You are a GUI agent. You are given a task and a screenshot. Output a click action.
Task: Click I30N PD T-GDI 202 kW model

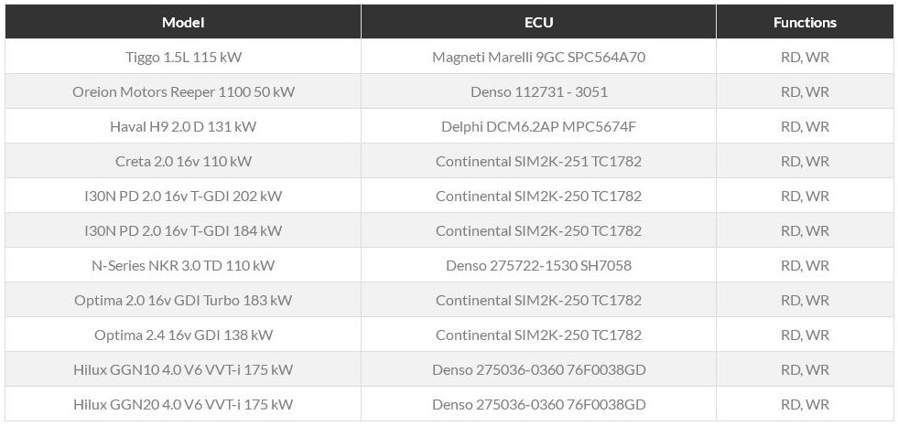[183, 197]
